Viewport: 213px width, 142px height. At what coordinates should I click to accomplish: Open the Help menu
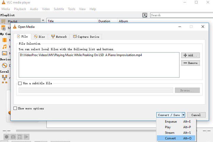click(x=93, y=9)
